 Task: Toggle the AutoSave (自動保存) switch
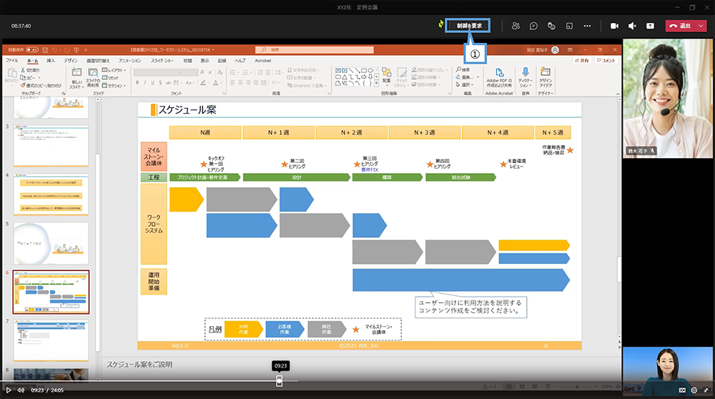pos(32,50)
